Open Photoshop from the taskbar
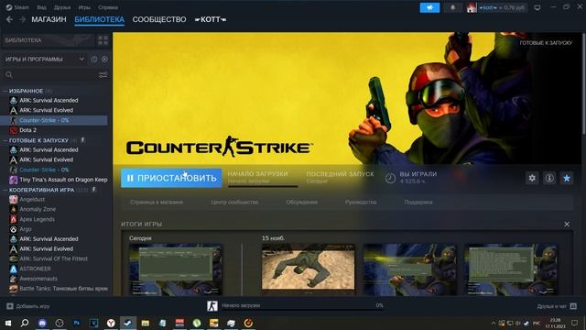586x330 pixels. [x=77, y=323]
